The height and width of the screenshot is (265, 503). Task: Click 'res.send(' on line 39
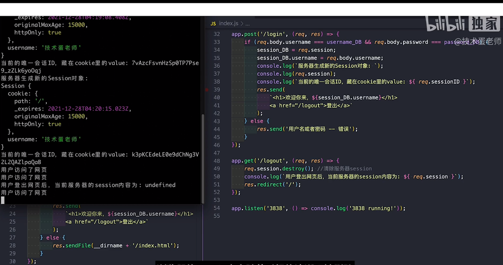point(271,90)
